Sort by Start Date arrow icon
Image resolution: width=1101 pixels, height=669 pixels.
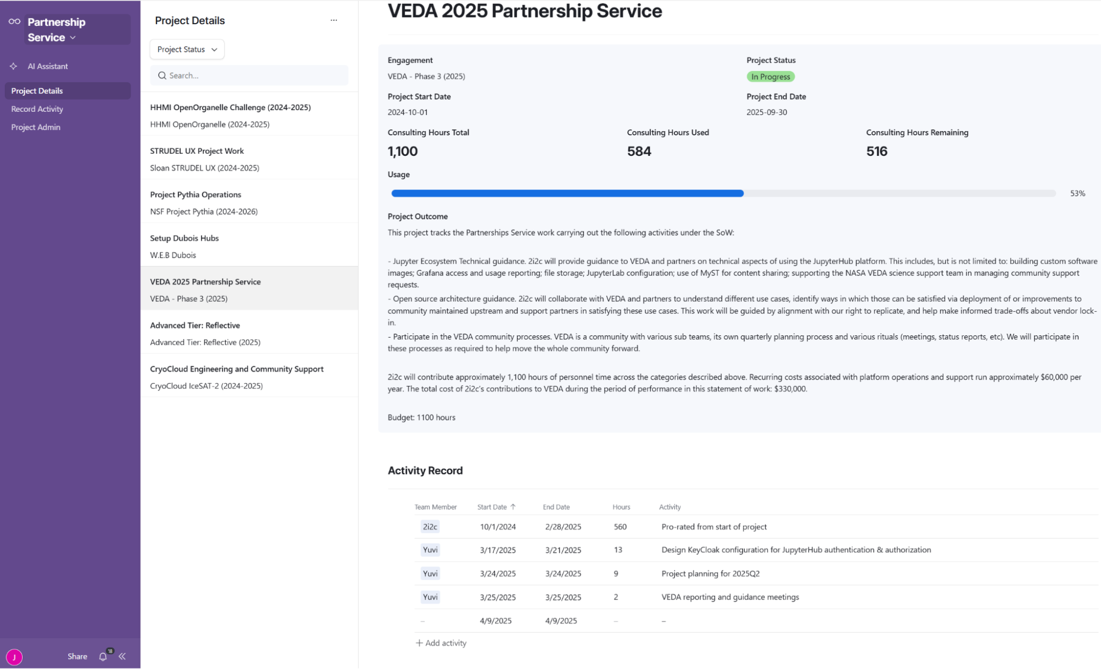(513, 507)
